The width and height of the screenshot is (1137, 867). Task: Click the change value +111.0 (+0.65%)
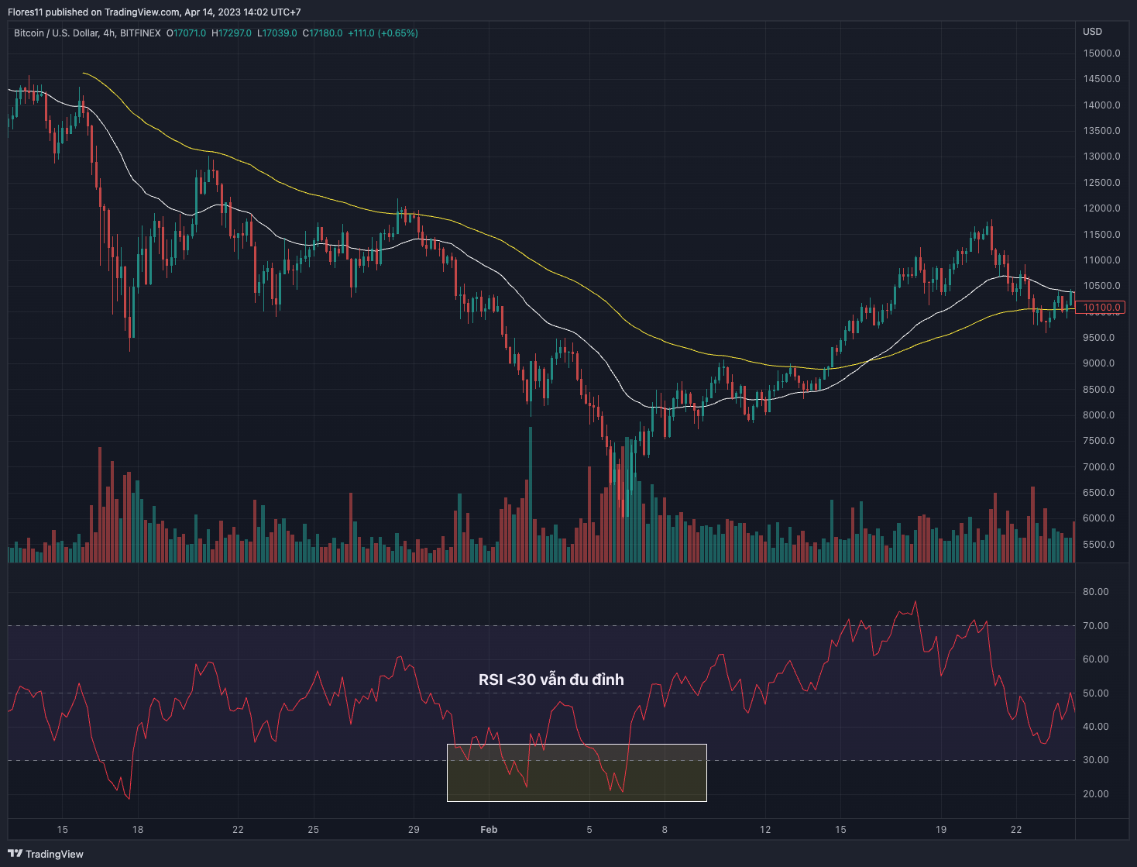coord(383,33)
